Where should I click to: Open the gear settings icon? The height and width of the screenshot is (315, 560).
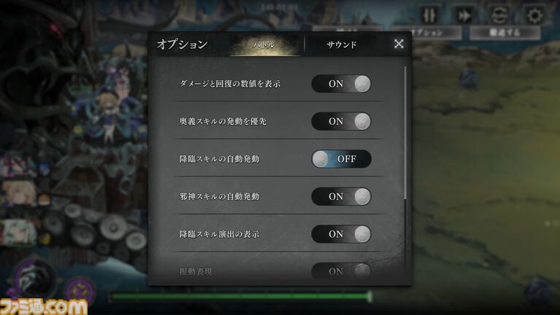pyautogui.click(x=534, y=15)
